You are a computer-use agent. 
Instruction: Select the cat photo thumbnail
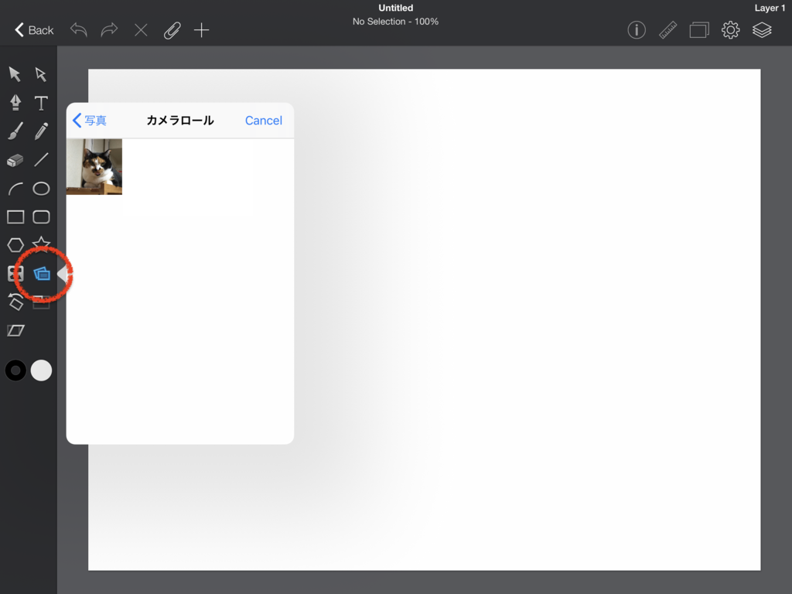coord(94,167)
